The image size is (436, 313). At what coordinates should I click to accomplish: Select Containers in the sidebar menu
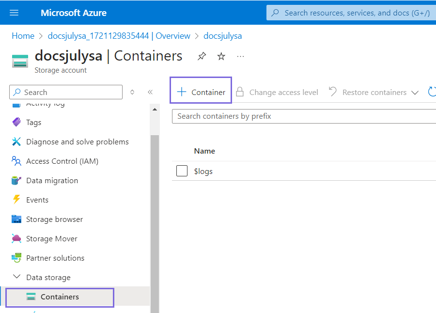coord(60,297)
